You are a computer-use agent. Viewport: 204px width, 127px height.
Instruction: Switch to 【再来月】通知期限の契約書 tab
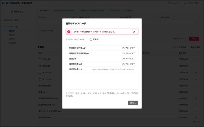[92, 11]
